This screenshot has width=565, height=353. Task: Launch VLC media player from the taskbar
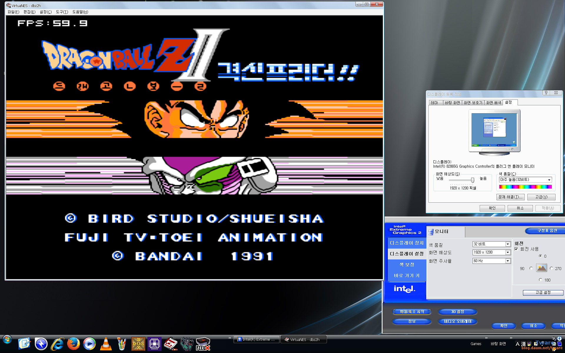coord(106,344)
